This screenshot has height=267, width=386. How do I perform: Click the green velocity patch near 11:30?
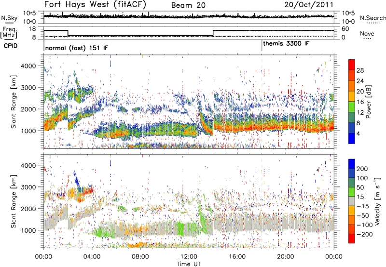[181, 228]
